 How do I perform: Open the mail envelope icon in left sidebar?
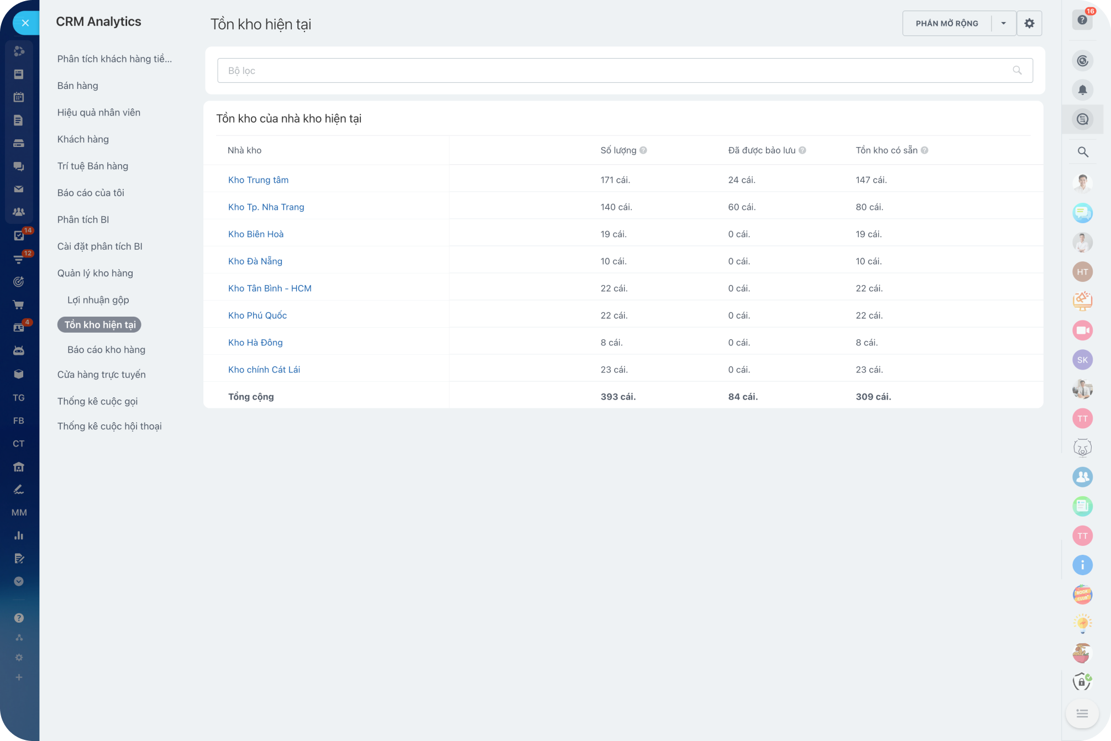(x=18, y=189)
